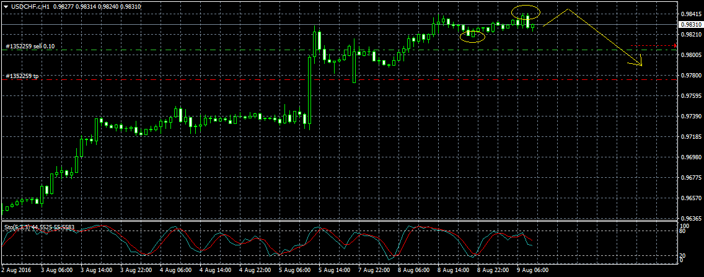The width and height of the screenshot is (704, 277).
Task: Click the '3 Aug 14:00' time label
Action: (97, 270)
